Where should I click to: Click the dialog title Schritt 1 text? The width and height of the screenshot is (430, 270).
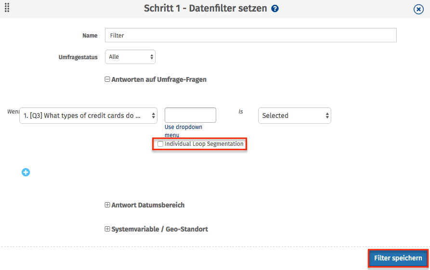pos(206,8)
